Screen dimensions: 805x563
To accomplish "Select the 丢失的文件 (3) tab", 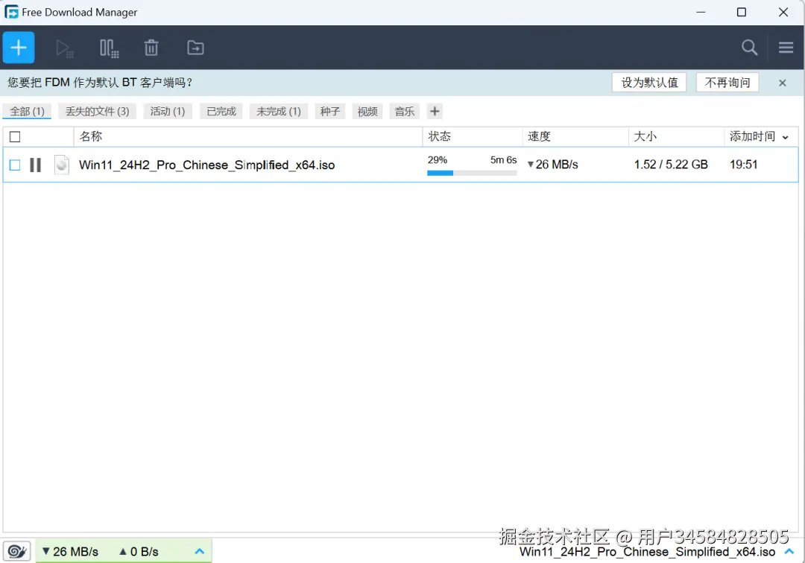I will (97, 111).
